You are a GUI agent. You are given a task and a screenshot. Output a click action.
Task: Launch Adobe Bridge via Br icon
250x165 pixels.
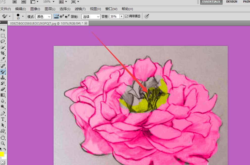coord(14,2)
